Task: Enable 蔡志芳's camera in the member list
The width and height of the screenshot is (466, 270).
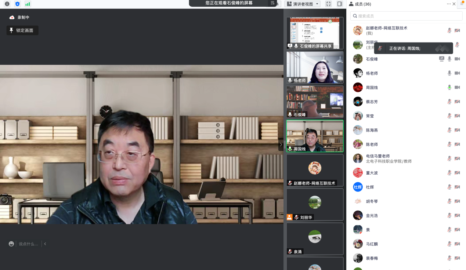Action: [x=457, y=102]
